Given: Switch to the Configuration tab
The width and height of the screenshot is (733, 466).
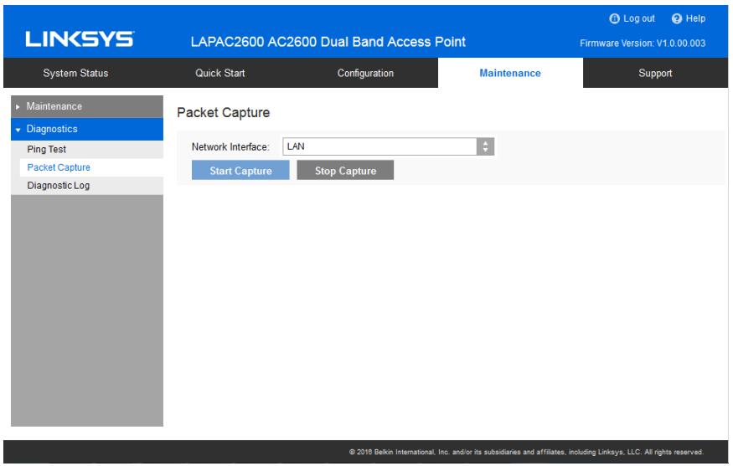Looking at the screenshot, I should pyautogui.click(x=365, y=74).
